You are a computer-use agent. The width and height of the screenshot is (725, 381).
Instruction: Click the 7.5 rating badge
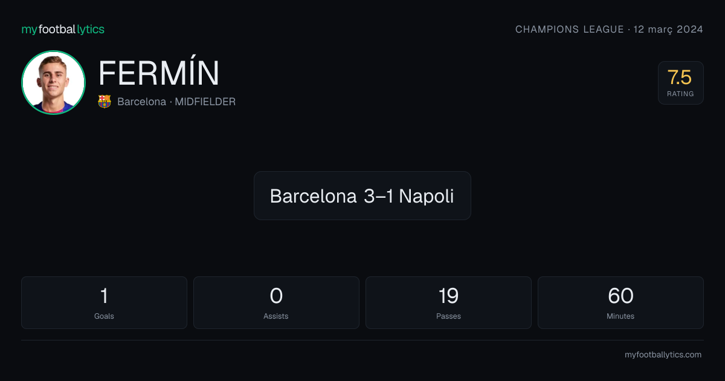coord(680,83)
